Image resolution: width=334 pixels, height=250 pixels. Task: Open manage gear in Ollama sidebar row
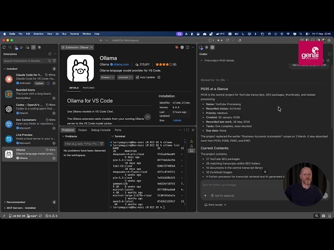click(x=54, y=158)
